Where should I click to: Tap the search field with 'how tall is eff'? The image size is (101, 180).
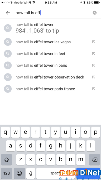[53, 13]
